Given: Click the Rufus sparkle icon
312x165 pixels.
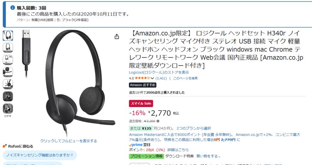Looking at the screenshot, I should pyautogui.click(x=5, y=146).
